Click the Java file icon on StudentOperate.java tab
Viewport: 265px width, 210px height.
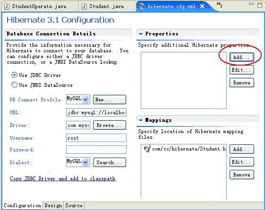pyautogui.click(x=7, y=7)
